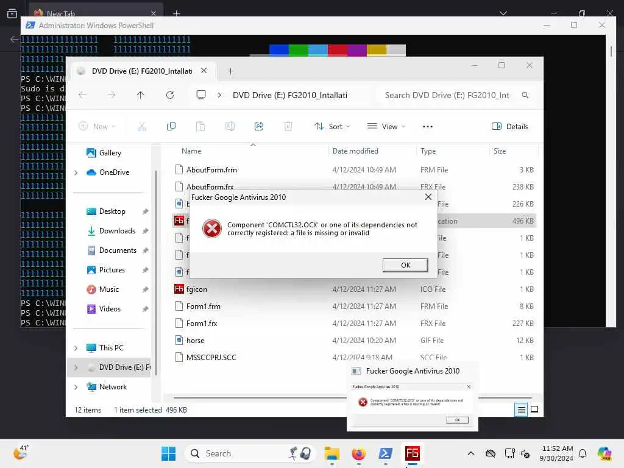Go up one folder level
624x468 pixels.
coord(141,95)
